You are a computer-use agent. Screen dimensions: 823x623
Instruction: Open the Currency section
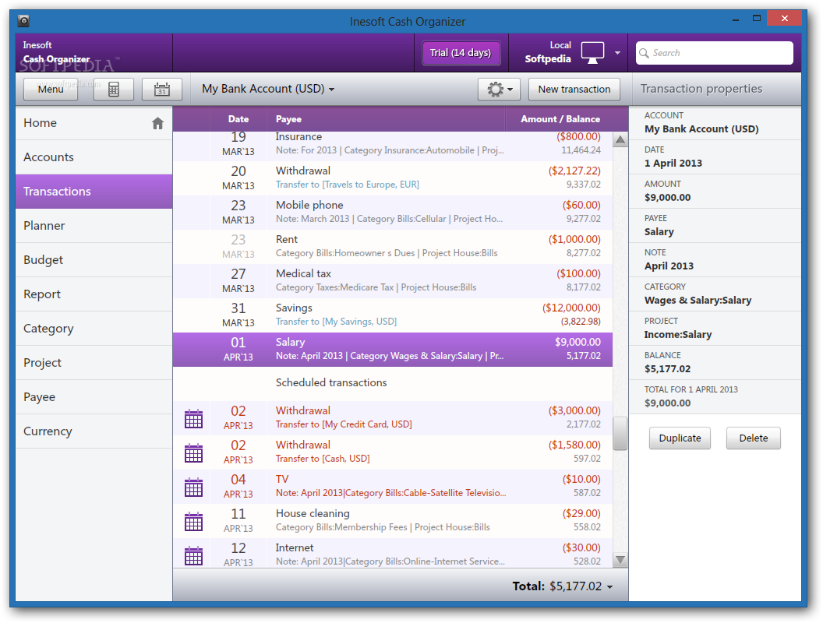(94, 431)
